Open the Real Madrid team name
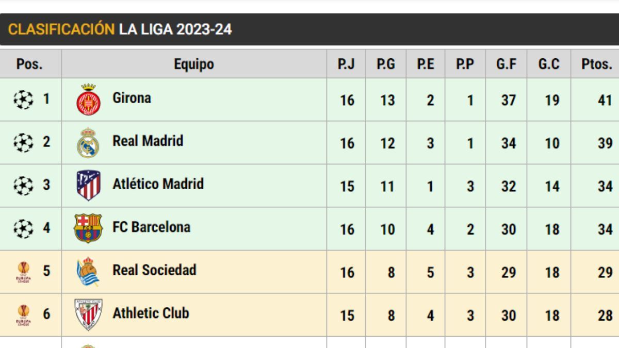The height and width of the screenshot is (348, 619). [148, 141]
